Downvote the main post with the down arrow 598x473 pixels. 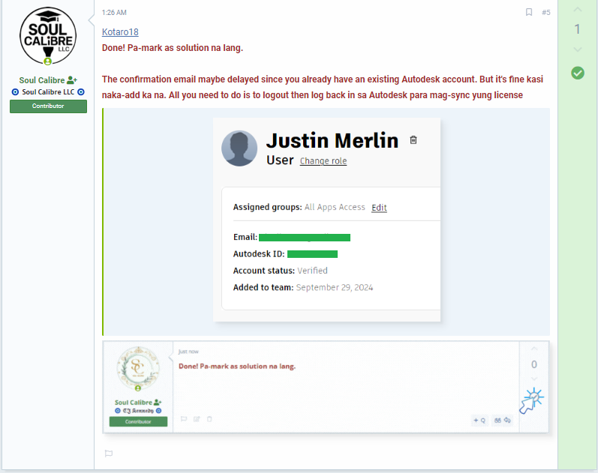578,49
